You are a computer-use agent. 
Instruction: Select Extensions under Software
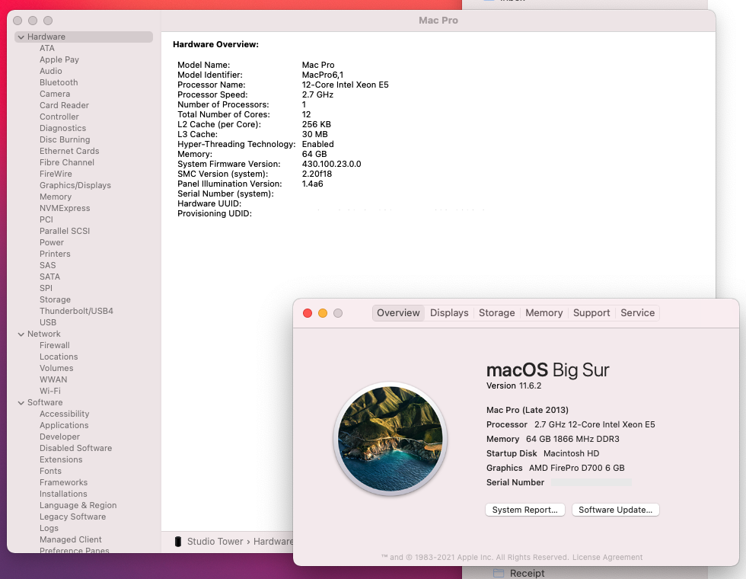click(x=61, y=459)
